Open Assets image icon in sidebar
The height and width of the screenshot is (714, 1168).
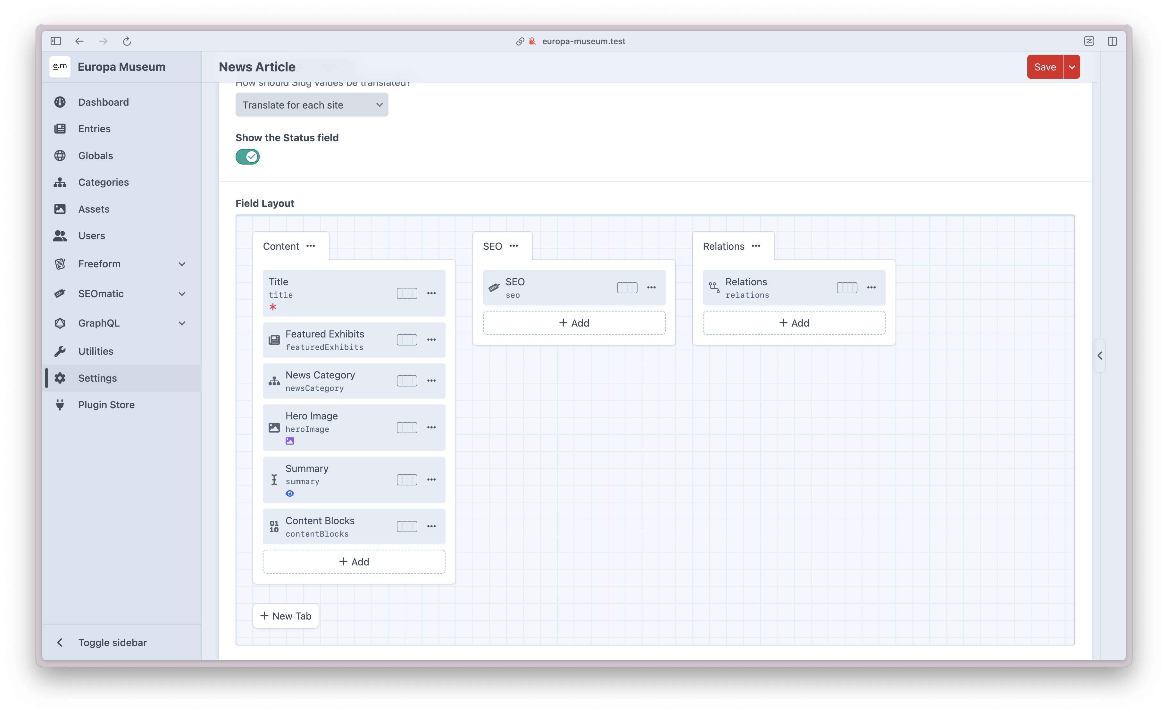(x=60, y=209)
